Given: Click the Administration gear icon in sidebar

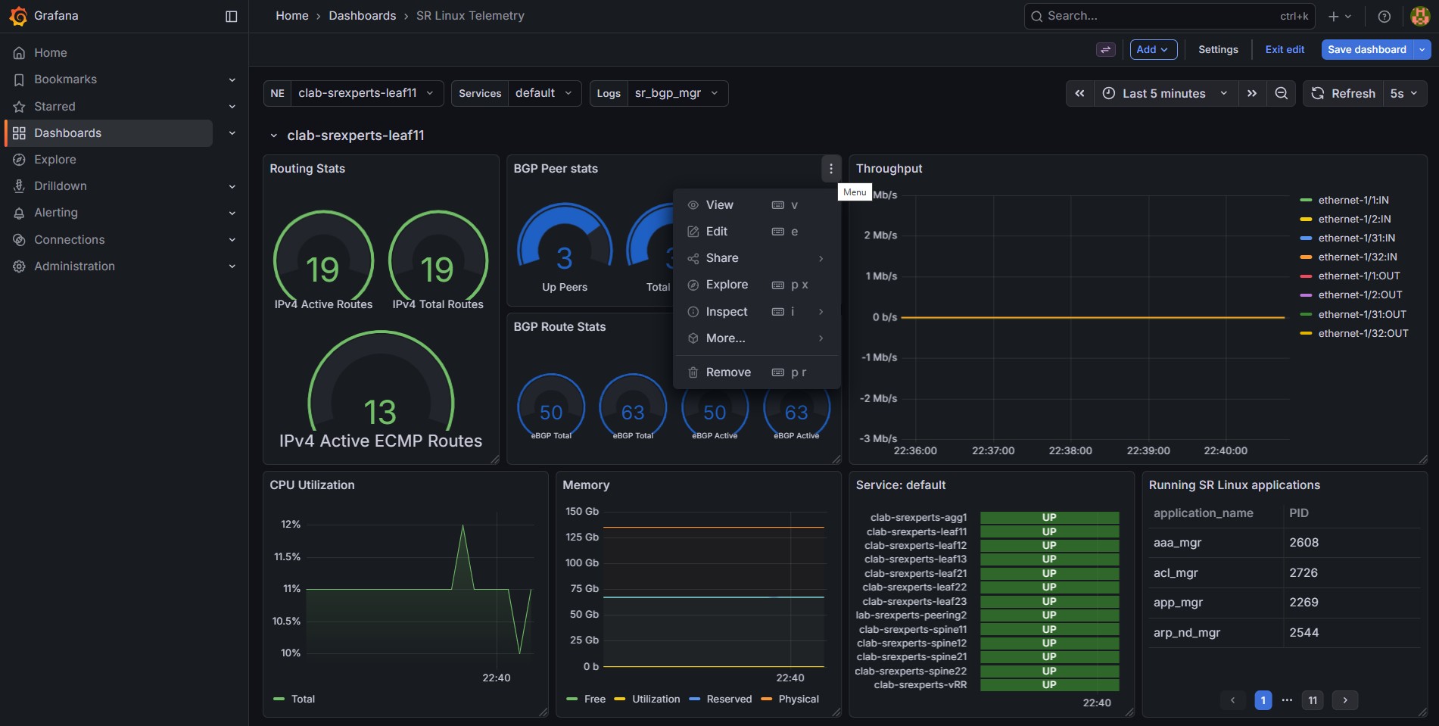Looking at the screenshot, I should [20, 266].
